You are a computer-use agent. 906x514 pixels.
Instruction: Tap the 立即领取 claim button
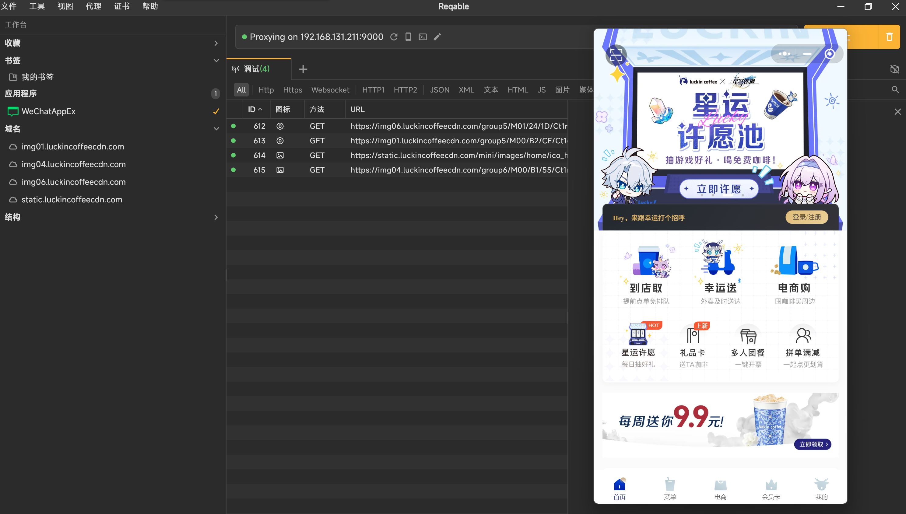pyautogui.click(x=813, y=444)
